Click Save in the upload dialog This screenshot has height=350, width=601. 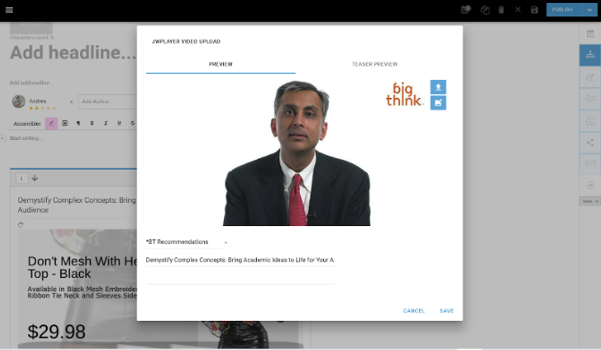[x=446, y=311]
